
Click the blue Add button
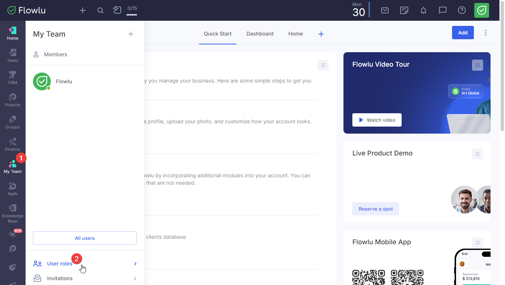pos(463,33)
